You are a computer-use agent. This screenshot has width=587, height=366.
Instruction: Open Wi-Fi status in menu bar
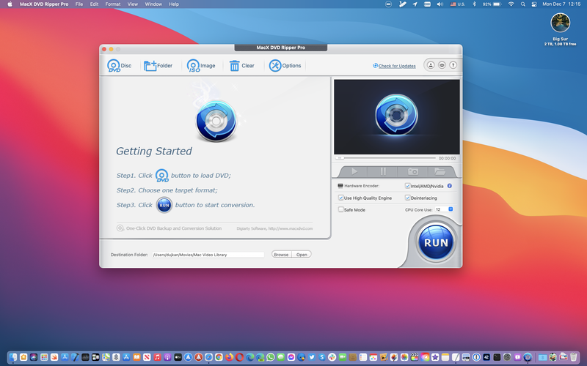pyautogui.click(x=511, y=4)
